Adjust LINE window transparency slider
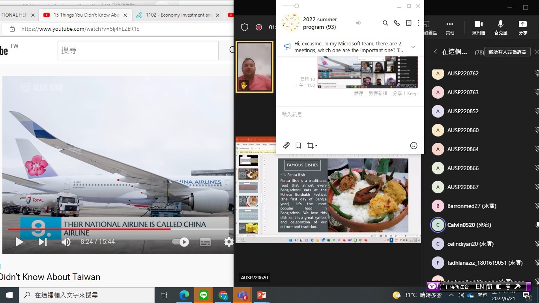This screenshot has width=539, height=303. point(291,6)
